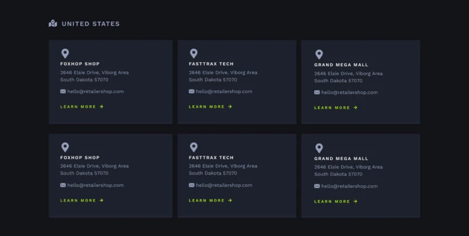Click the location pin in upper-row Foxhop Shop card
This screenshot has height=236, width=469.
click(65, 54)
